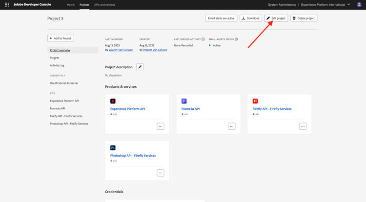This screenshot has height=202, width=366.
Task: Expand the Experience Platform International org dropdown
Action: [x=325, y=5]
